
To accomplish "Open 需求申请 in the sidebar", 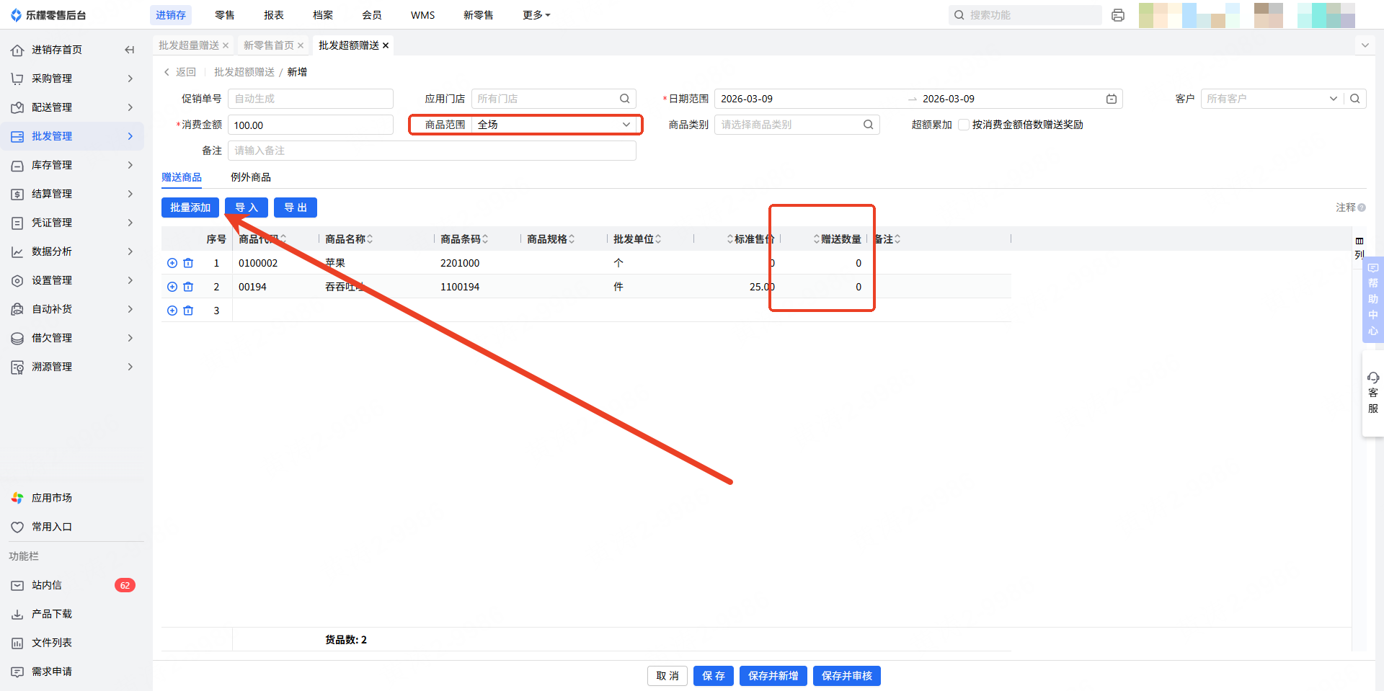I will point(52,672).
